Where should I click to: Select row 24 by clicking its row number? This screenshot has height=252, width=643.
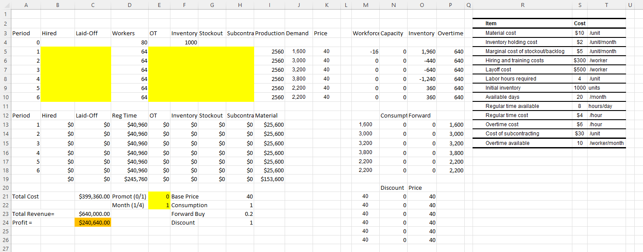click(x=5, y=222)
